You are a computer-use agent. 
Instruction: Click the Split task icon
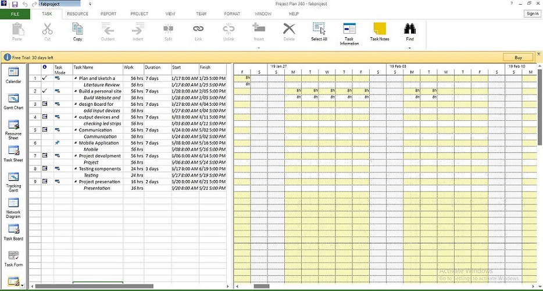point(168,28)
